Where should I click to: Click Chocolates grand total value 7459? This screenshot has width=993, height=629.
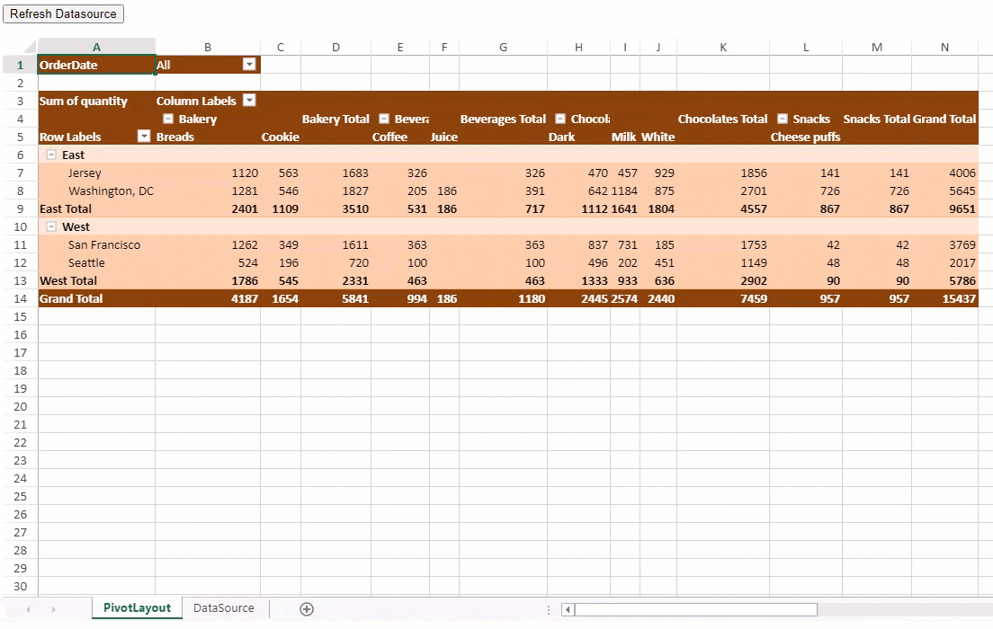pos(754,298)
